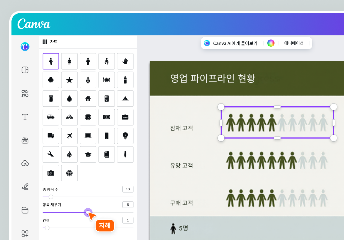
Task: Select the delivery truck icon tile
Action: point(51,136)
